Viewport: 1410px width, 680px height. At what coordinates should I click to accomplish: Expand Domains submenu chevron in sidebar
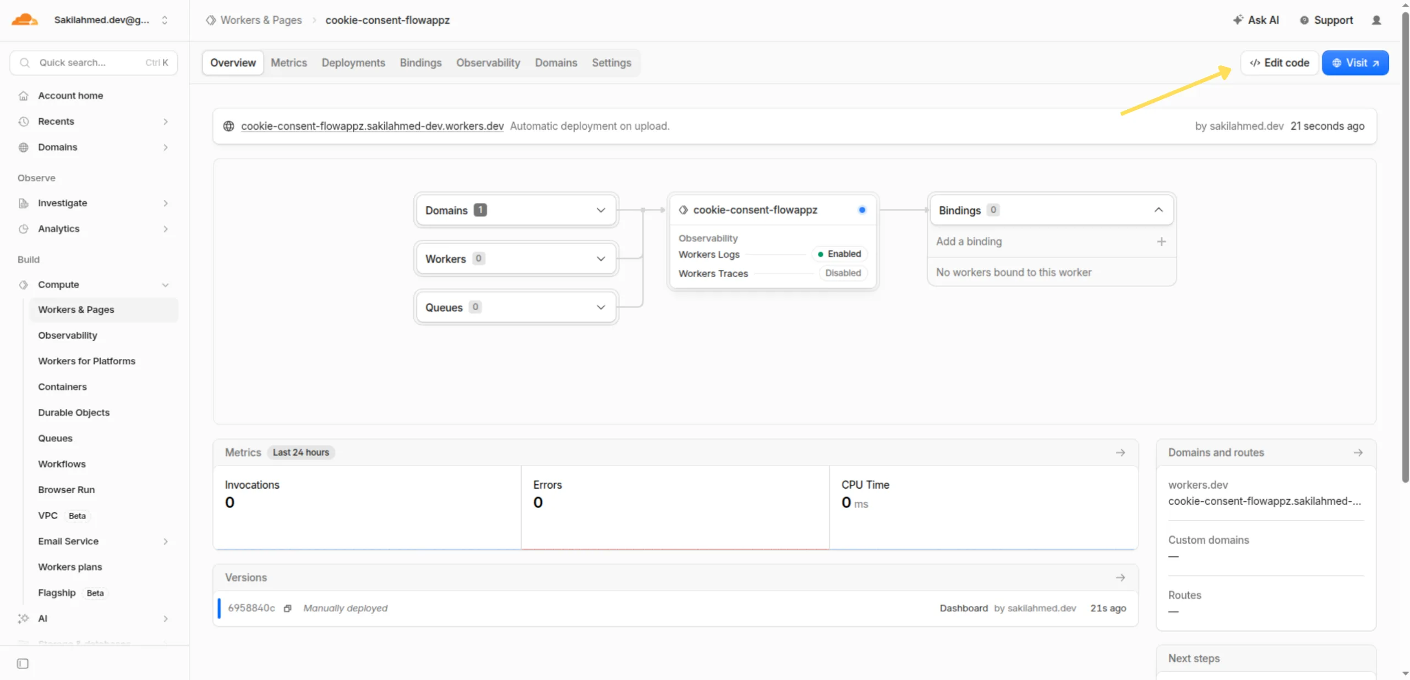point(165,147)
